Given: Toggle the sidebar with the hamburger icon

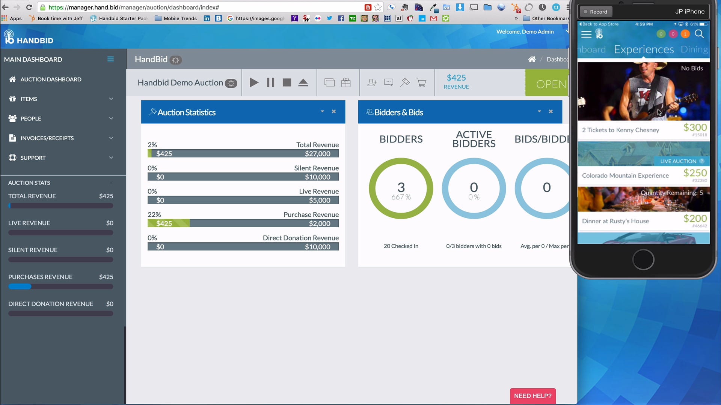Looking at the screenshot, I should click(110, 59).
